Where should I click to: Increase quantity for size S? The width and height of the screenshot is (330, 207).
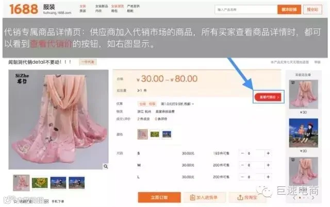pyautogui.click(x=268, y=153)
